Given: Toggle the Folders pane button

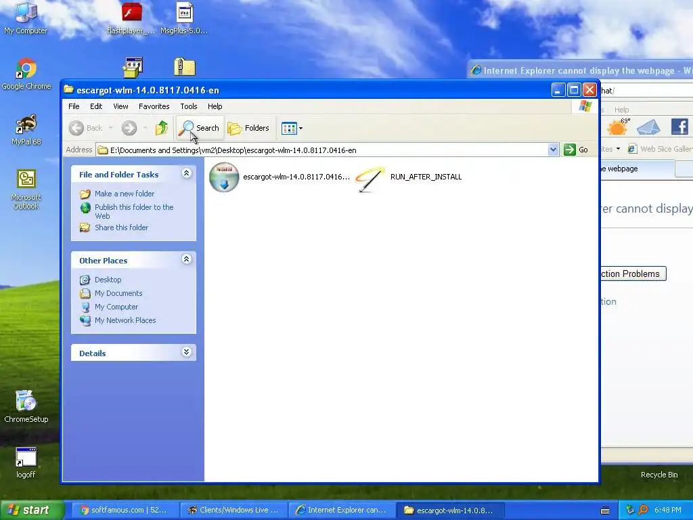Looking at the screenshot, I should point(248,128).
